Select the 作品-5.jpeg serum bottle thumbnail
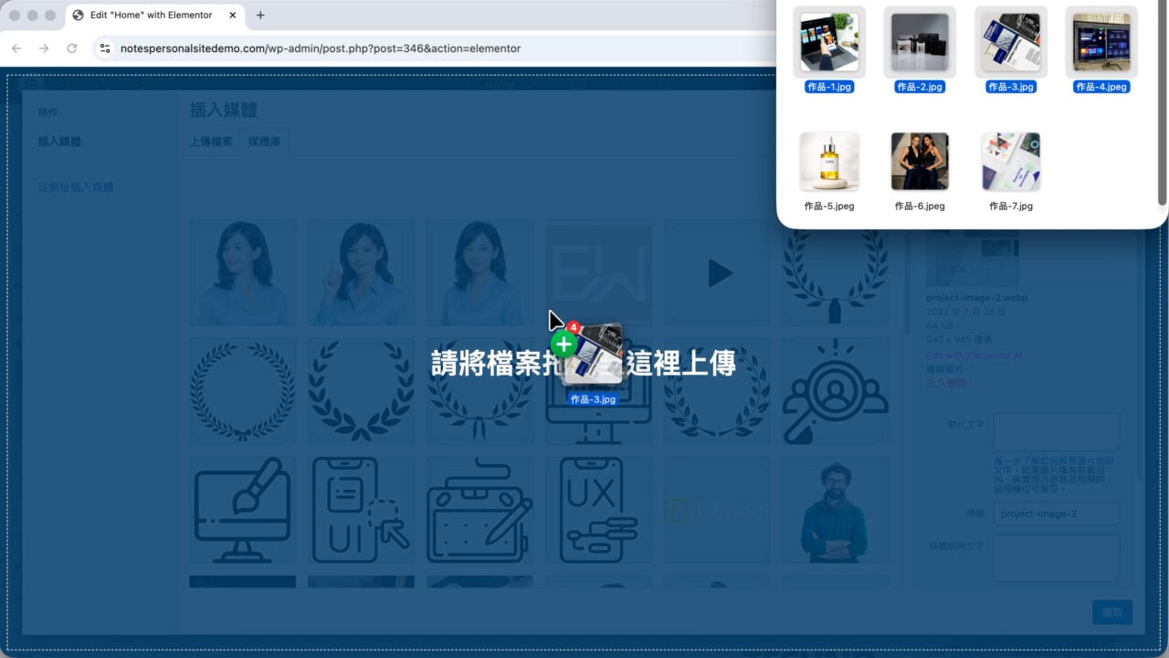1169x658 pixels. tap(829, 162)
